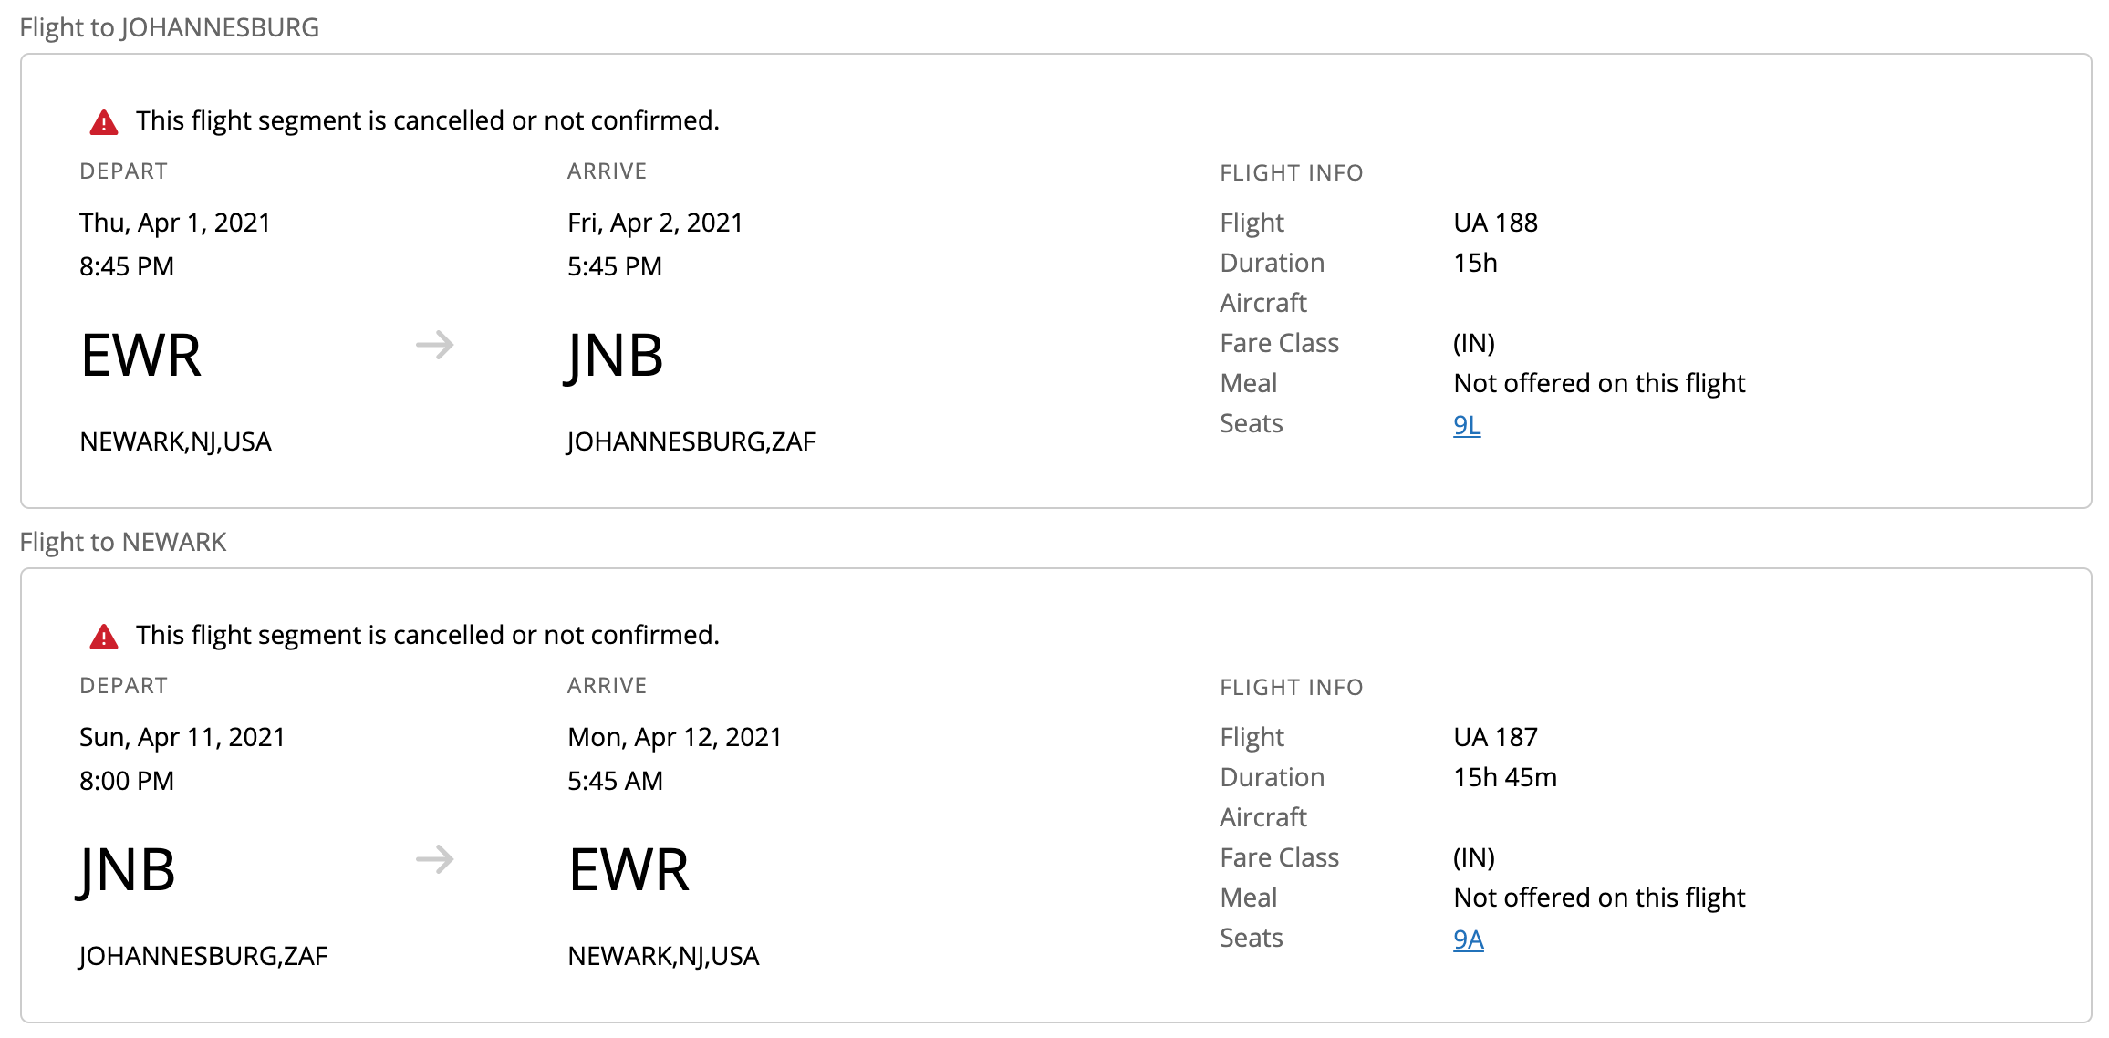This screenshot has height=1038, width=2109.
Task: Click the red warning icon for Newark flight
Action: [104, 637]
